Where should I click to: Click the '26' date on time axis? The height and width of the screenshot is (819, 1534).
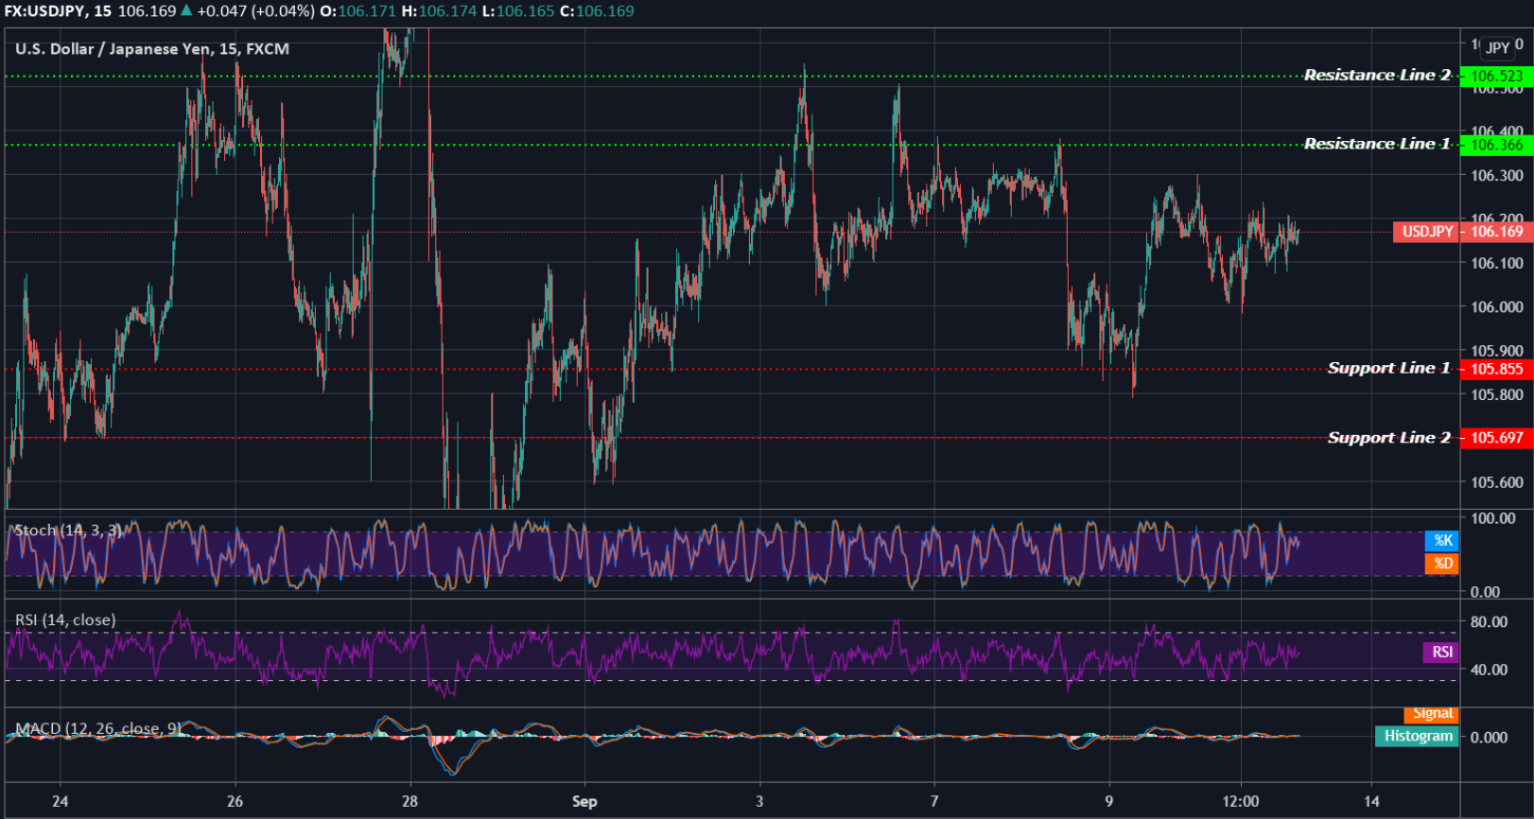(x=235, y=801)
